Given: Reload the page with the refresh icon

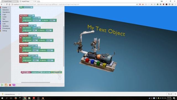Looking at the screenshot, I should [7, 4].
